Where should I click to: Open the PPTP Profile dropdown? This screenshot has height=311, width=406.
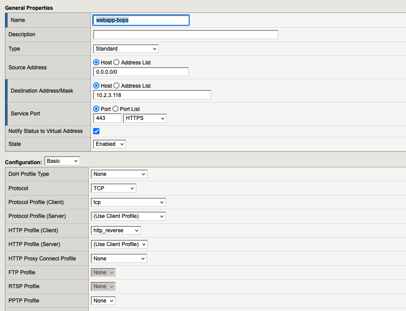[103, 301]
